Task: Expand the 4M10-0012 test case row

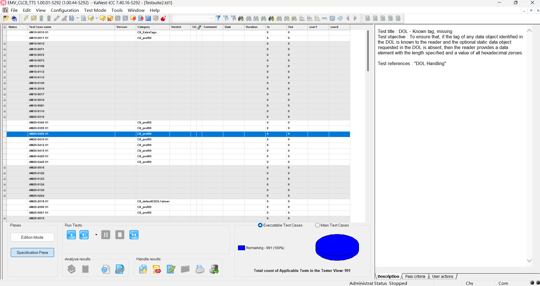Action: click(5, 44)
